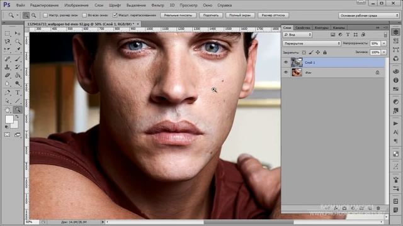Open the 'Изображение' menu

[76, 5]
